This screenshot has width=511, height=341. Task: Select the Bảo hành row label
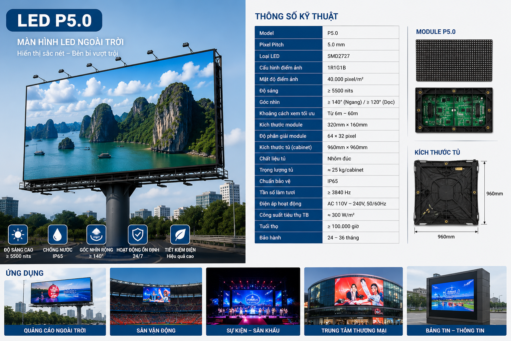270,238
